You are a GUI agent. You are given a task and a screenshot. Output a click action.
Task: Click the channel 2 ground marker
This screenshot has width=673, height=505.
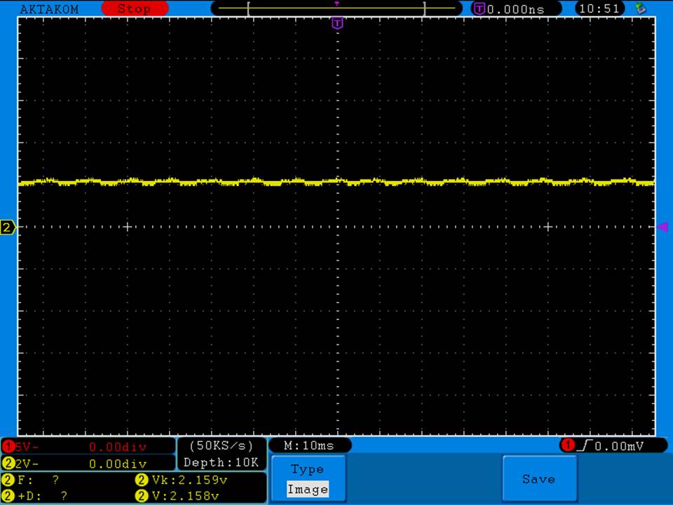tap(8, 227)
